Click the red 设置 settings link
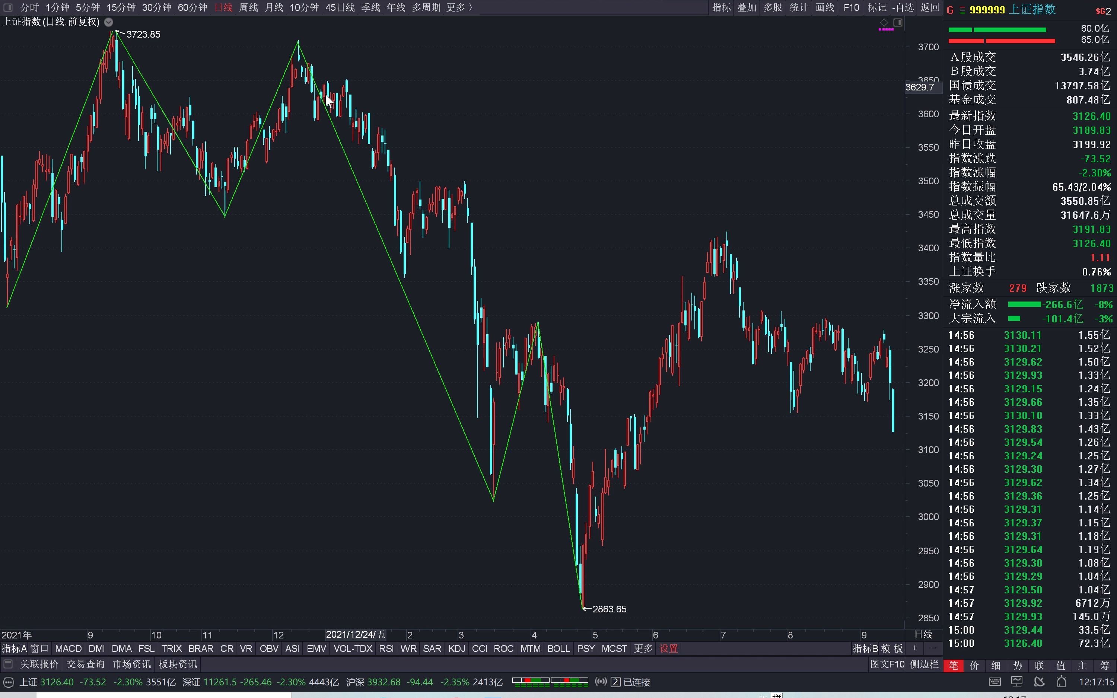Viewport: 1117px width, 698px height. click(x=669, y=648)
